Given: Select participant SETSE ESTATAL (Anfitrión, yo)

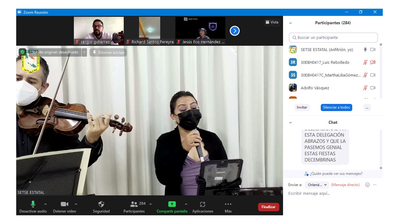Looking at the screenshot, I should tap(327, 49).
